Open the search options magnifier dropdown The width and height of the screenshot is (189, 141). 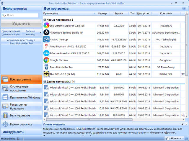point(4,15)
